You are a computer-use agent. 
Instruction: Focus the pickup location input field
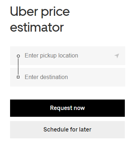(x=68, y=56)
